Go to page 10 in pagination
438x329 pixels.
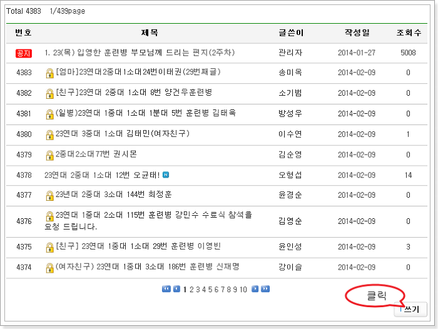(x=243, y=290)
